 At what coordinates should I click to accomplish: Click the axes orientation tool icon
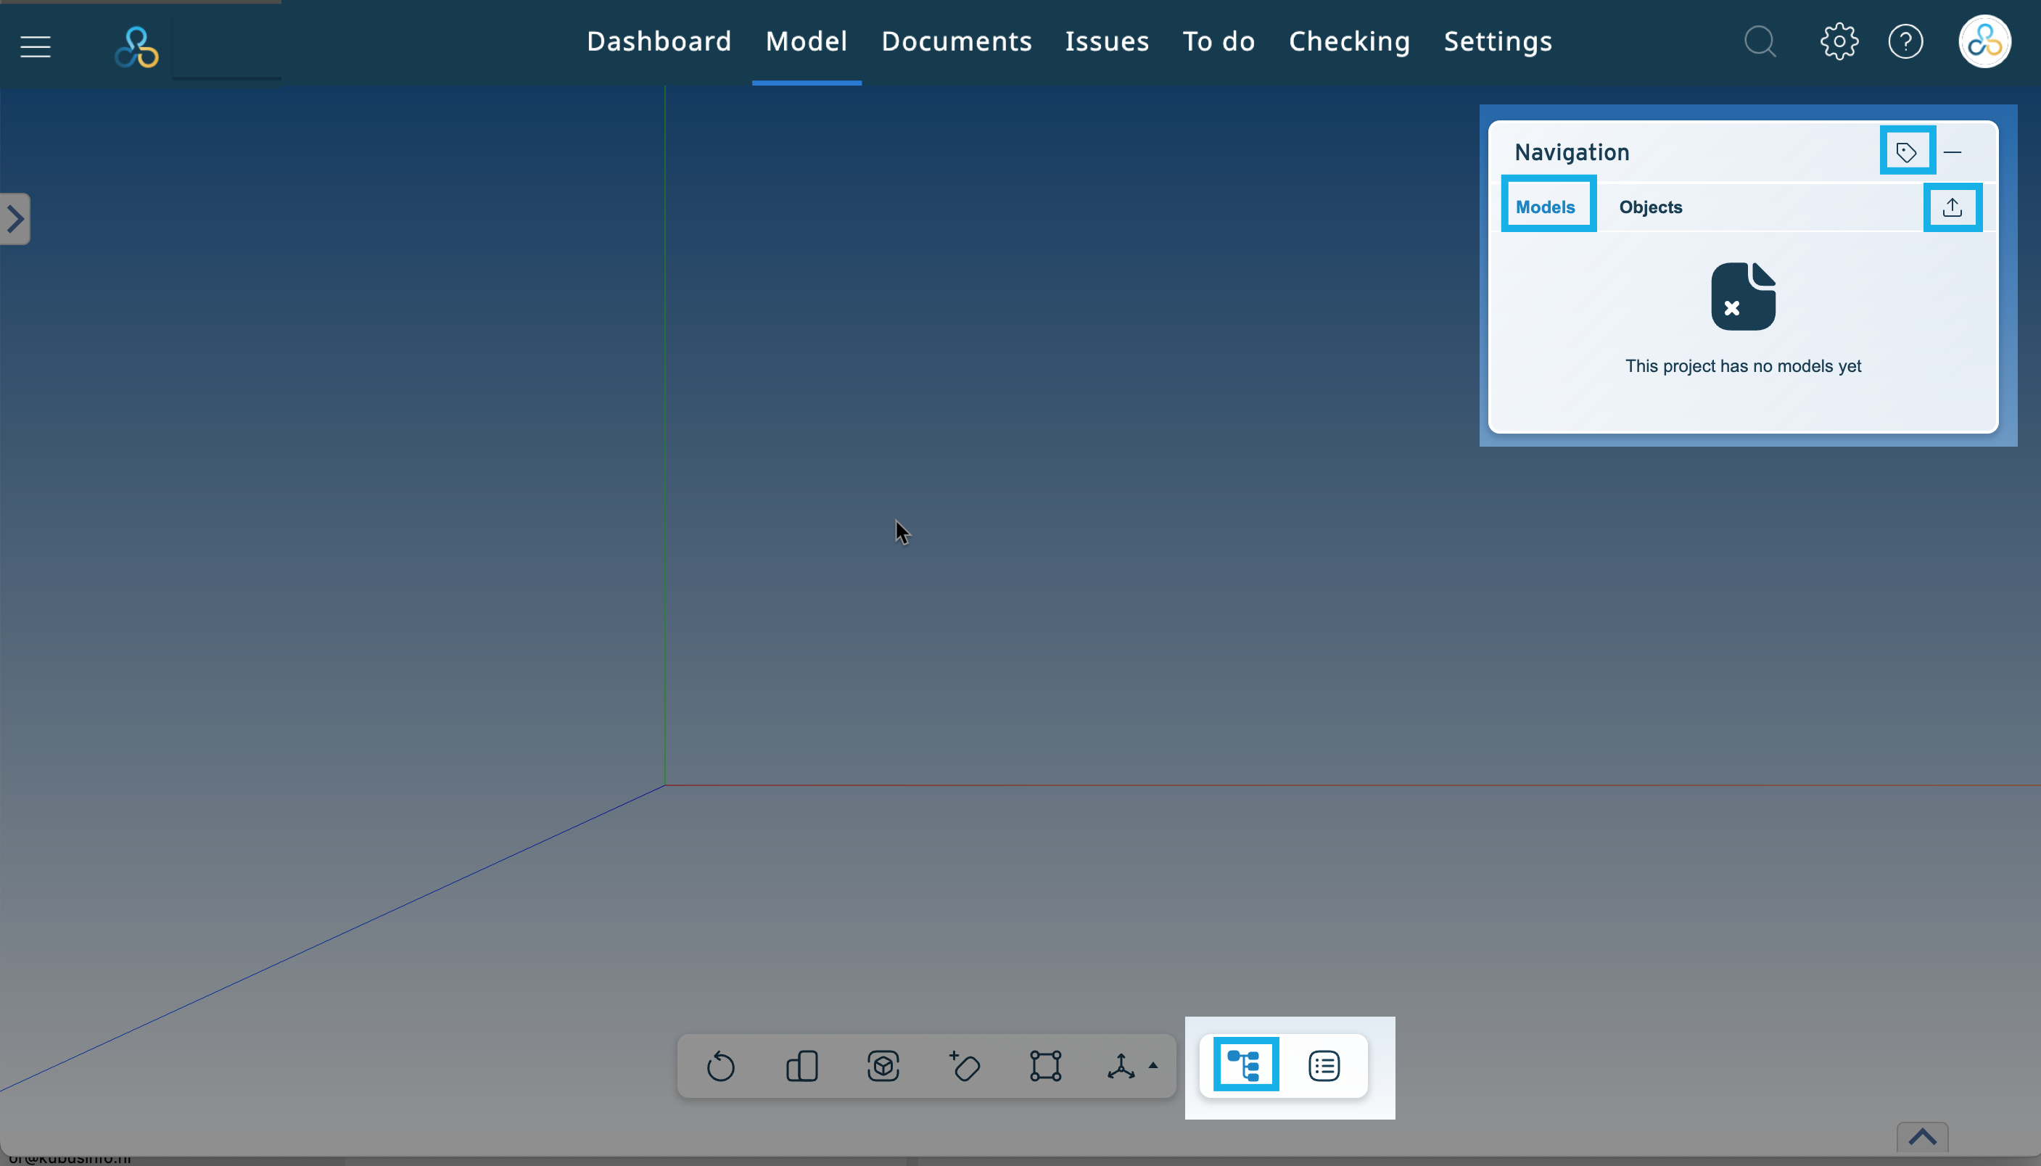pyautogui.click(x=1121, y=1066)
